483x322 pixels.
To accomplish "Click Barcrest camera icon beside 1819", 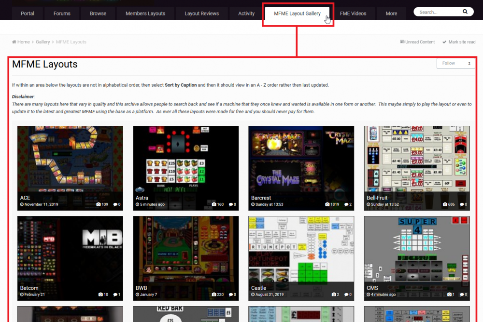I will click(327, 204).
